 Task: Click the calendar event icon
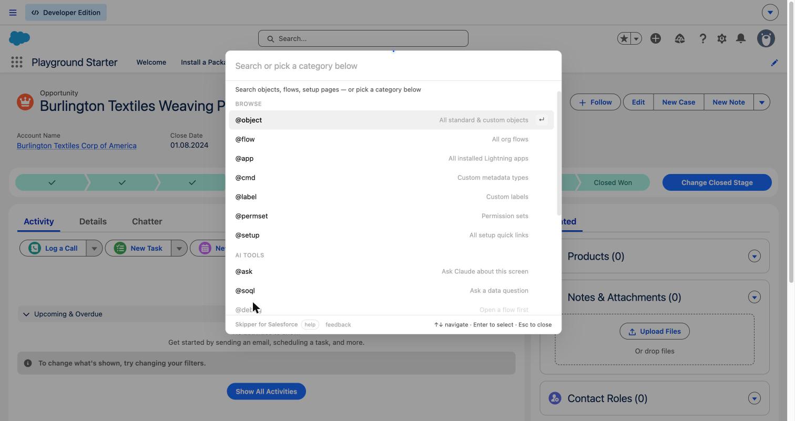click(x=205, y=248)
